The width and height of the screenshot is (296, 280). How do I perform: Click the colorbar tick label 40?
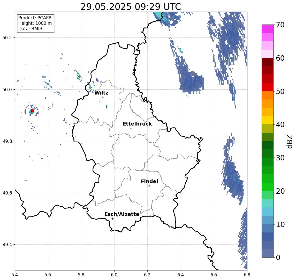coord(280,125)
